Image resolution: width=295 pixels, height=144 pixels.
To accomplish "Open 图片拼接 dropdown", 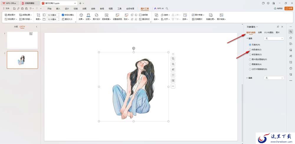I will [x=25, y=19].
